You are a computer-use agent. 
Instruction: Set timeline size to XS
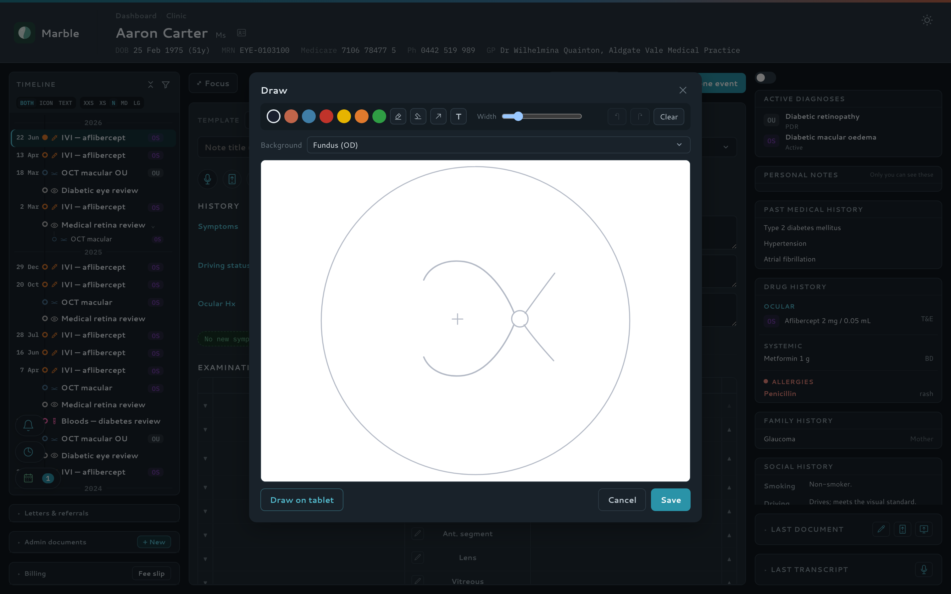(103, 103)
